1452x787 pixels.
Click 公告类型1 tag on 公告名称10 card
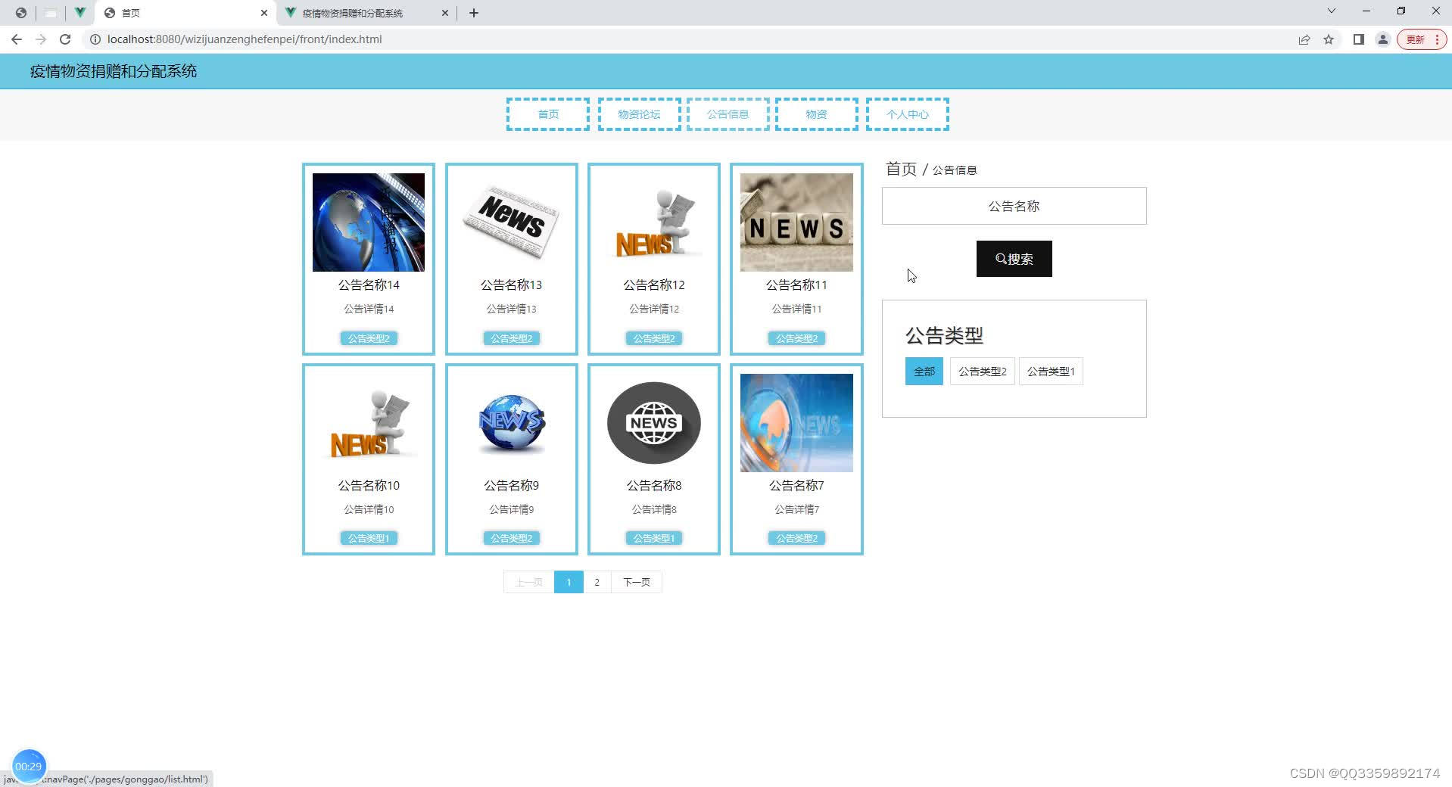click(369, 538)
